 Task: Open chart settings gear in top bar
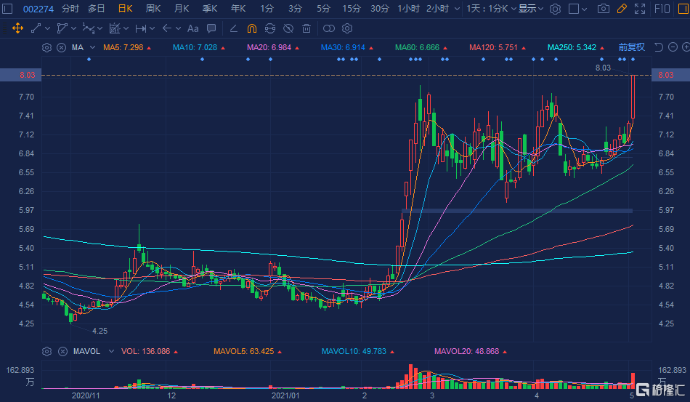click(556, 9)
